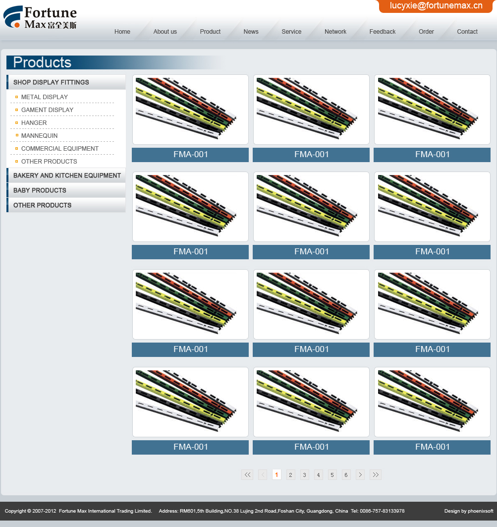Click the lucyxie@fortunemax.cn email link

tap(436, 6)
